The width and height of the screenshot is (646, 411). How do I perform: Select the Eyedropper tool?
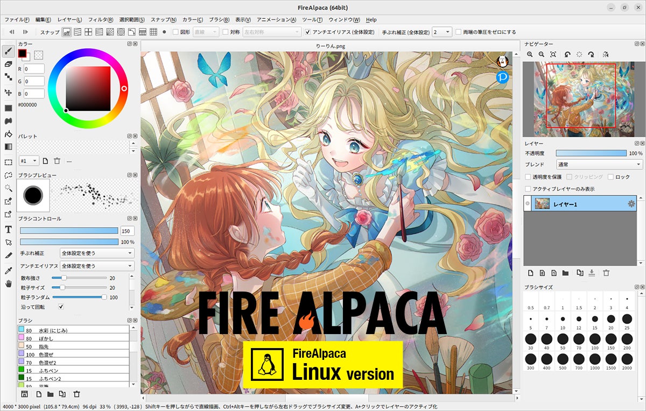(x=8, y=270)
